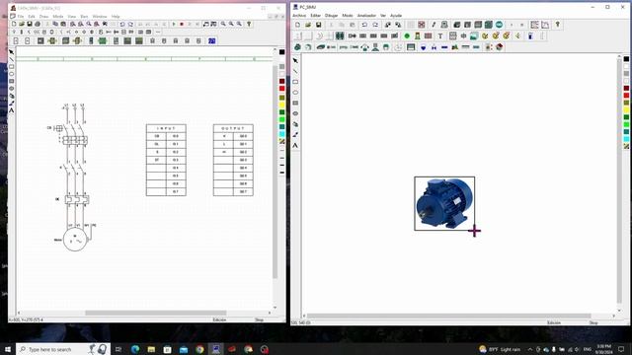
Task: Open the Draw menu in CADe_SIMU
Action: click(43, 17)
